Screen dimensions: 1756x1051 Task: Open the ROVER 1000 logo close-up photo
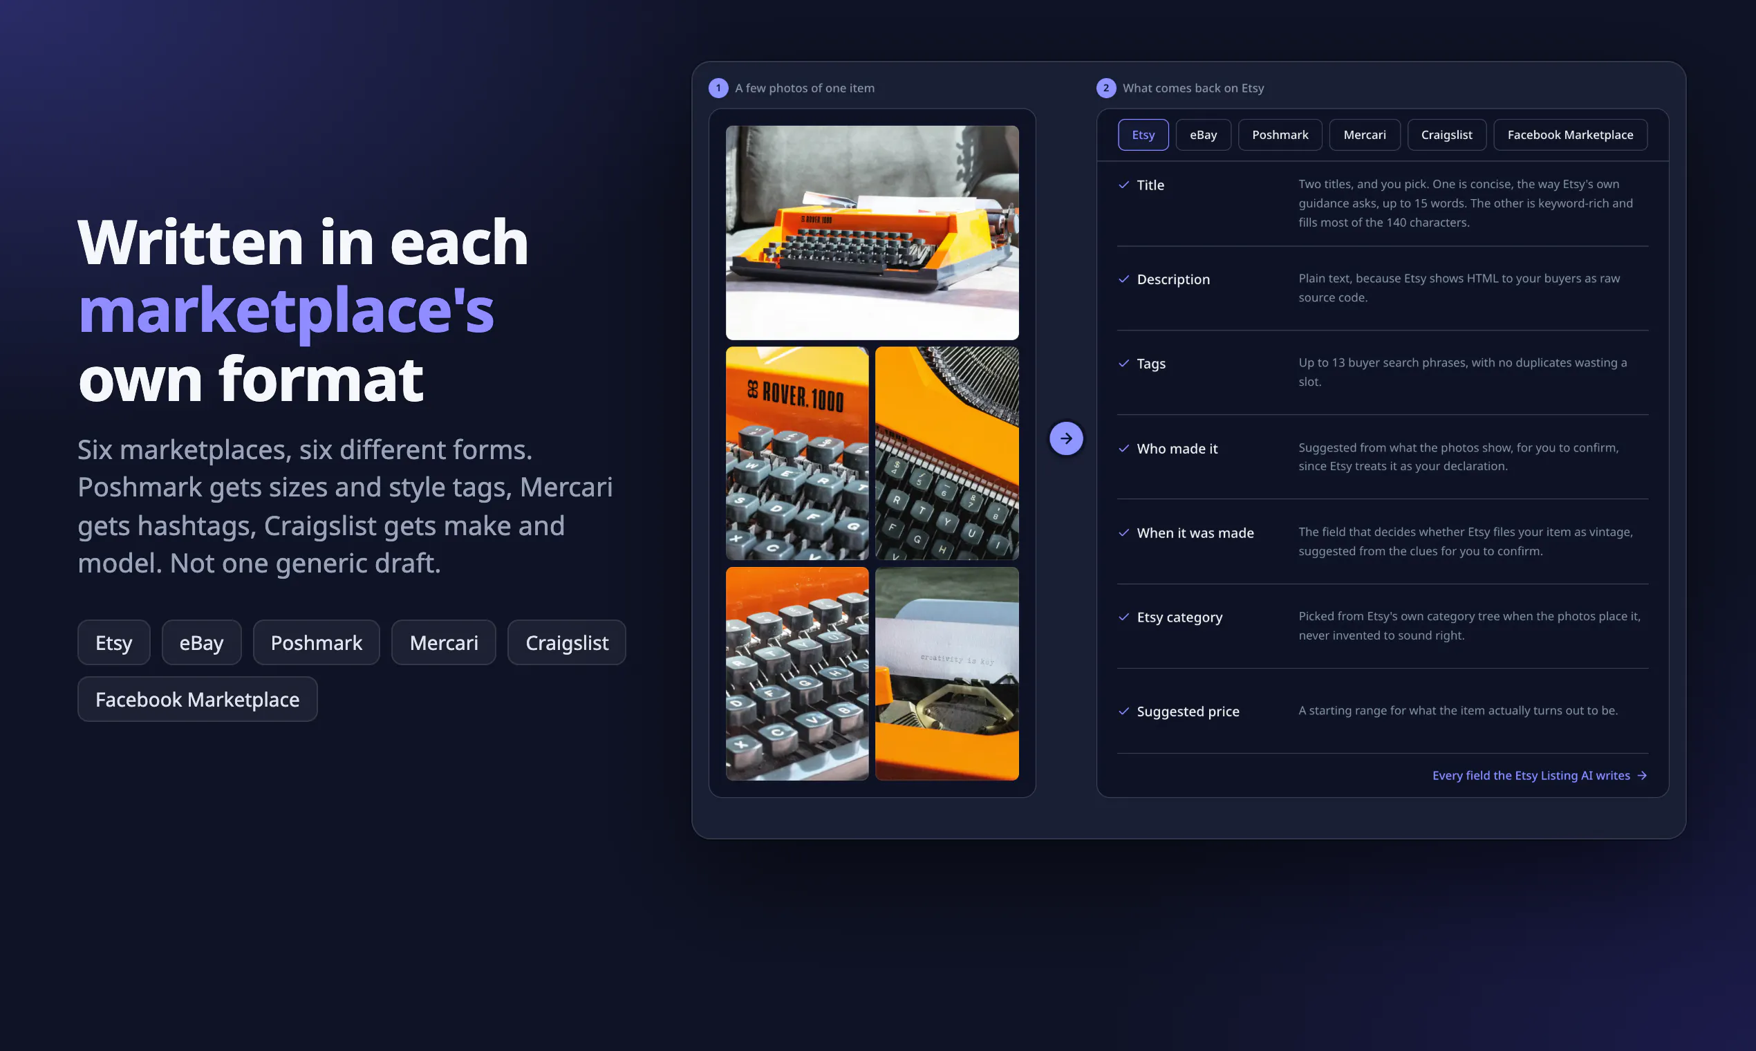coord(796,454)
